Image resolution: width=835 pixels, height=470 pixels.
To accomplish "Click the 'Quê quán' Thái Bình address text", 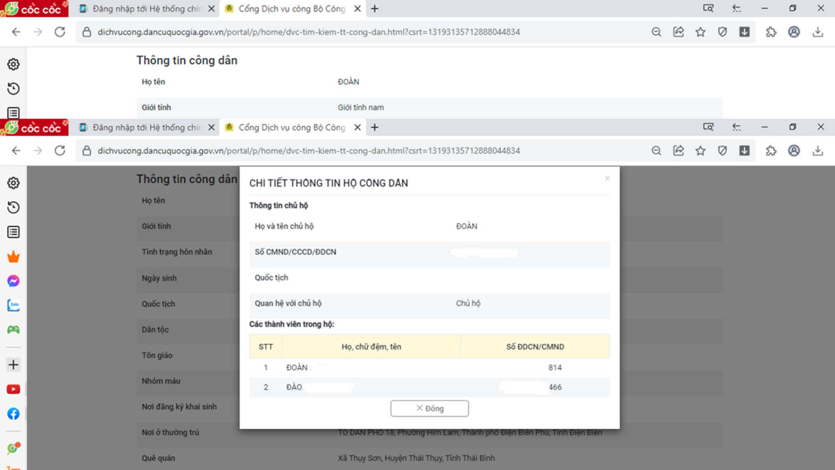I will (x=416, y=458).
